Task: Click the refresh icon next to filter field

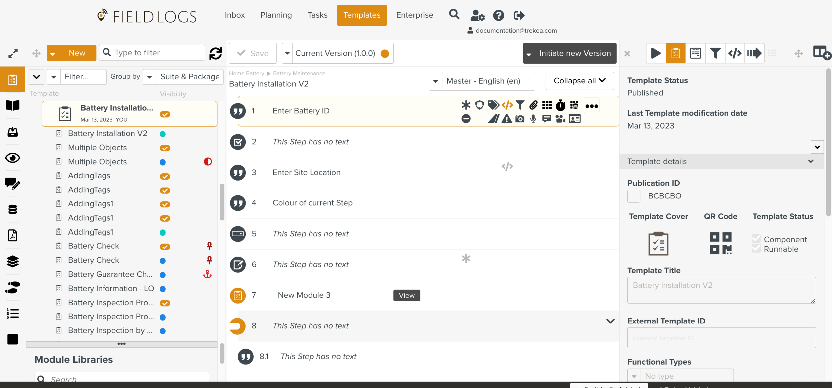Action: coord(215,53)
